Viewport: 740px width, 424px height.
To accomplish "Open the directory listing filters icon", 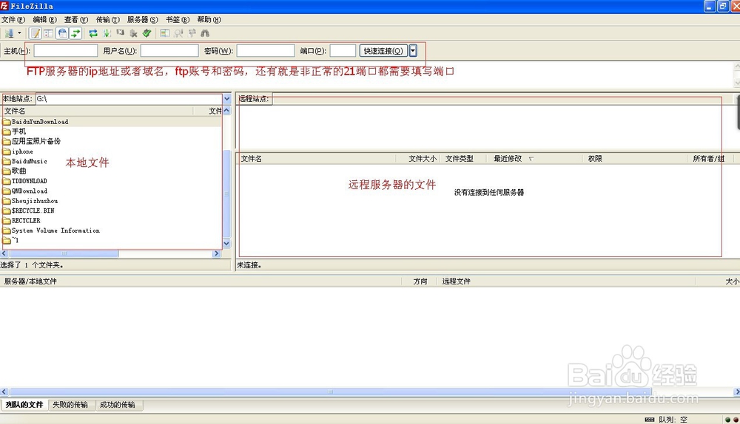I will [x=164, y=33].
